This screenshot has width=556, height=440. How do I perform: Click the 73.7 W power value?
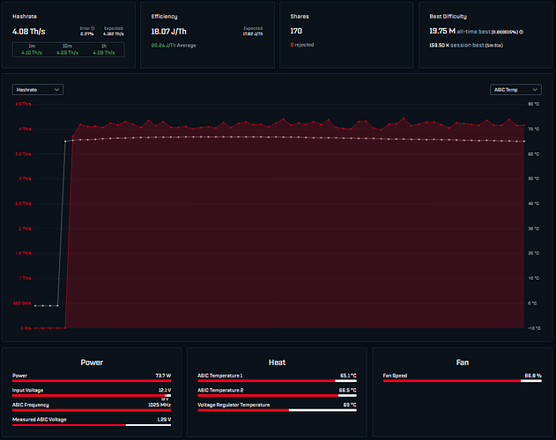[163, 376]
